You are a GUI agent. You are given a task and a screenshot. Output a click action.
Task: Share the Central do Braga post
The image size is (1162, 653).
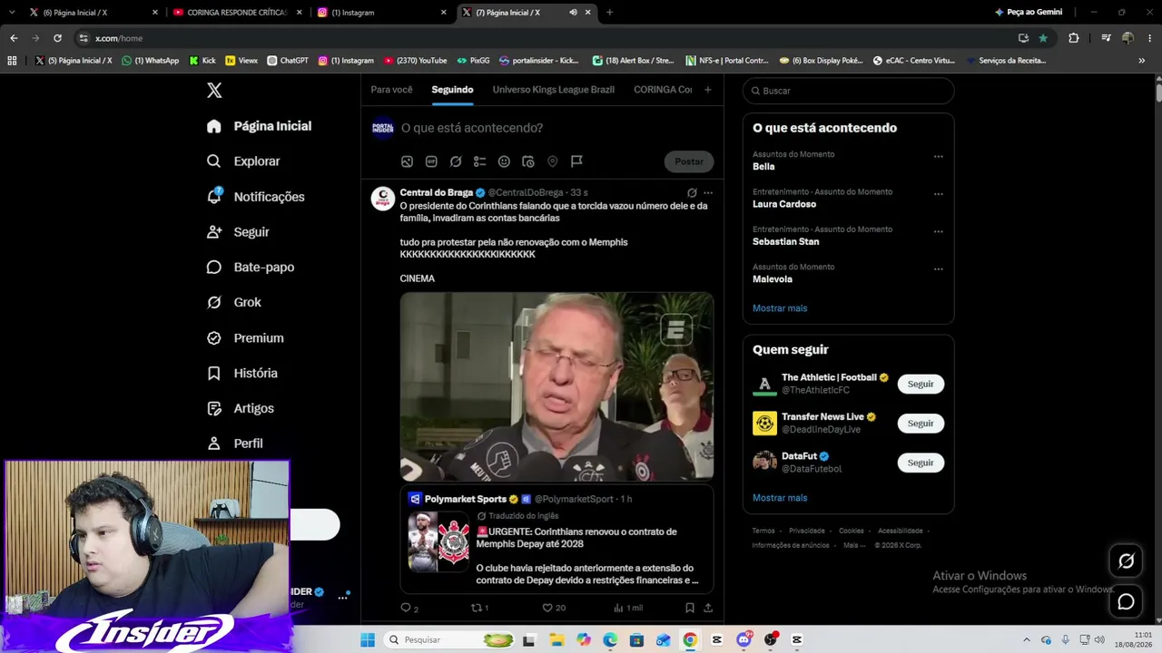click(708, 608)
